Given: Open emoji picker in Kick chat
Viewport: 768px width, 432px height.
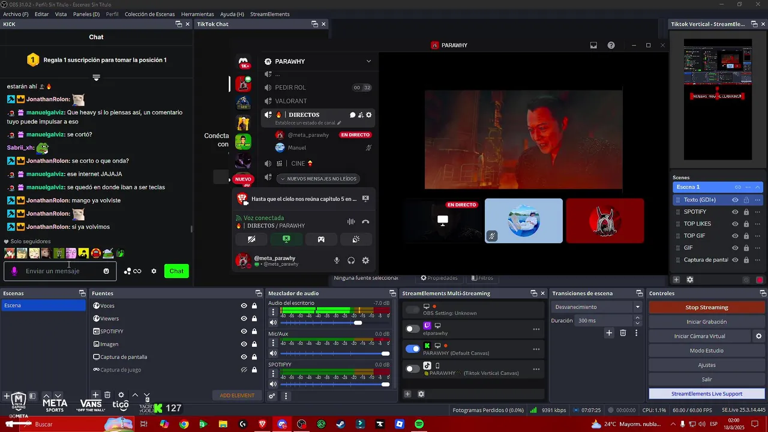Looking at the screenshot, I should coord(106,271).
